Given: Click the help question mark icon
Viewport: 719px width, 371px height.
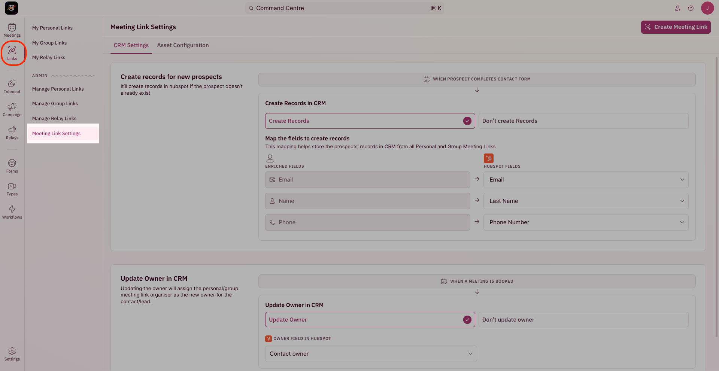Looking at the screenshot, I should pos(691,8).
